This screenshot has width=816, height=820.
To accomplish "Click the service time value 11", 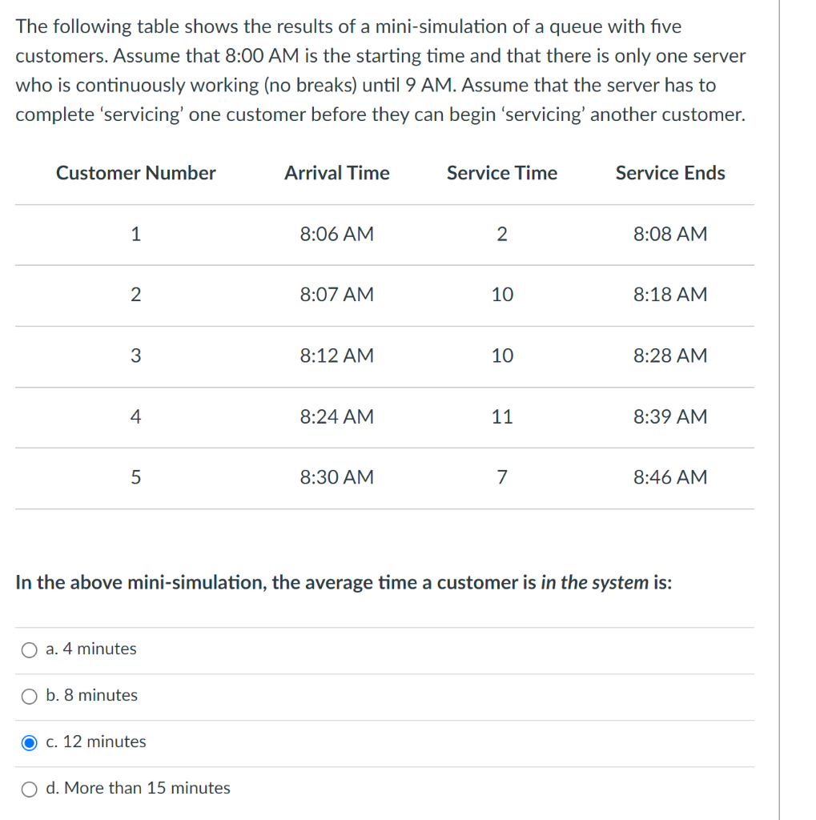I will pyautogui.click(x=501, y=416).
